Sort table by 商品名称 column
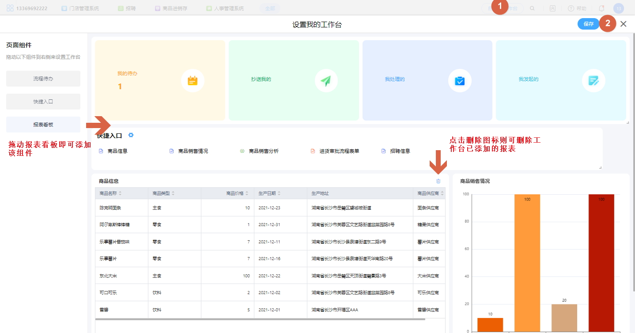This screenshot has width=635, height=333. (120, 193)
